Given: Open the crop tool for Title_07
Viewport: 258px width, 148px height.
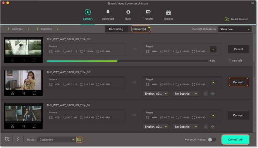Looking at the screenshot, I should pos(24,126).
